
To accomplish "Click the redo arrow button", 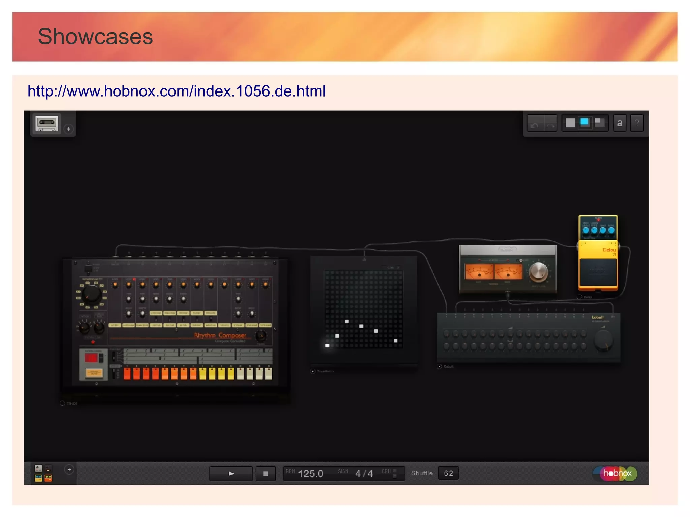I will point(551,124).
